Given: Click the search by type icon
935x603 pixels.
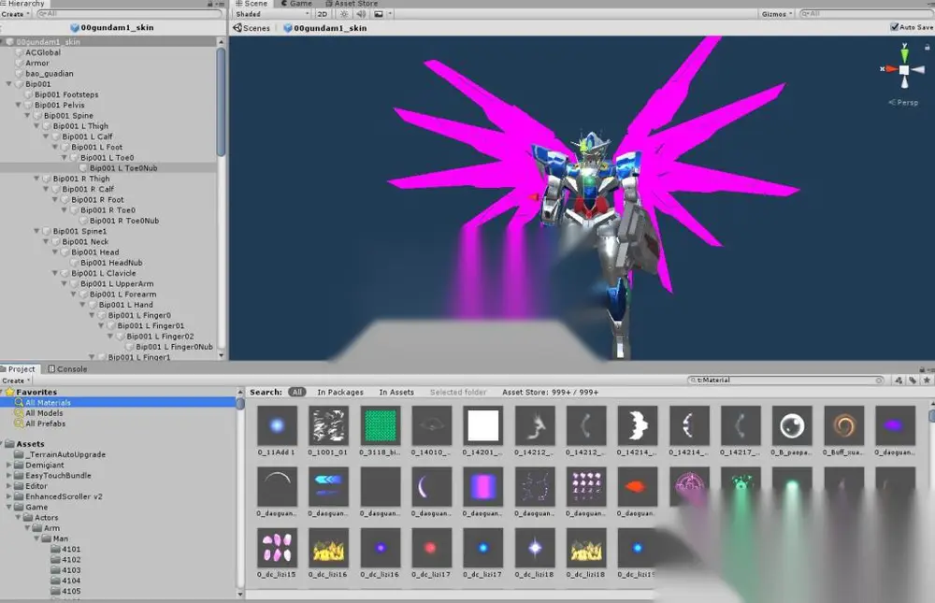Looking at the screenshot, I should coord(899,380).
